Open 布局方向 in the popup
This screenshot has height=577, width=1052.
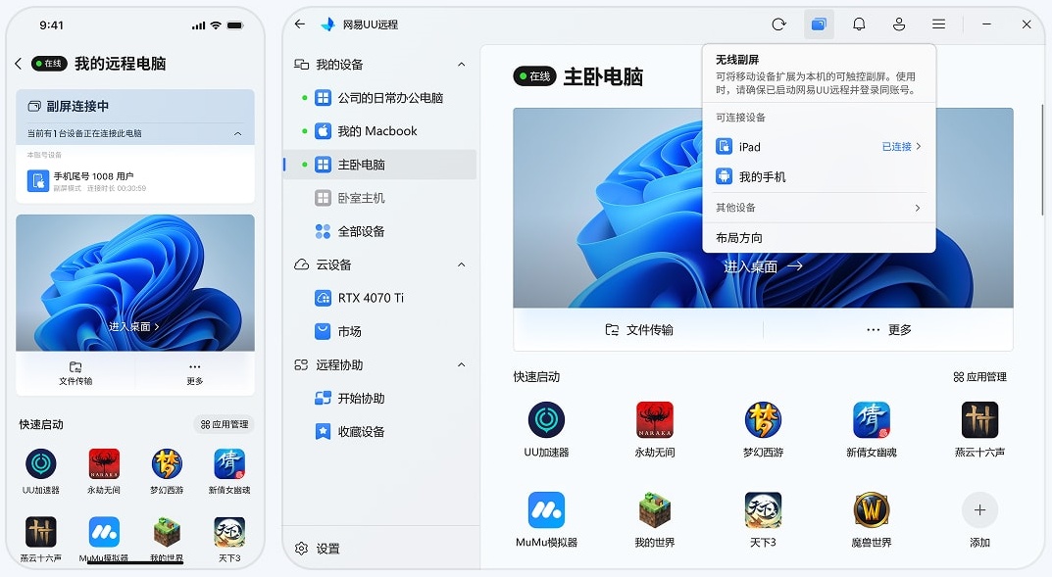click(x=819, y=238)
